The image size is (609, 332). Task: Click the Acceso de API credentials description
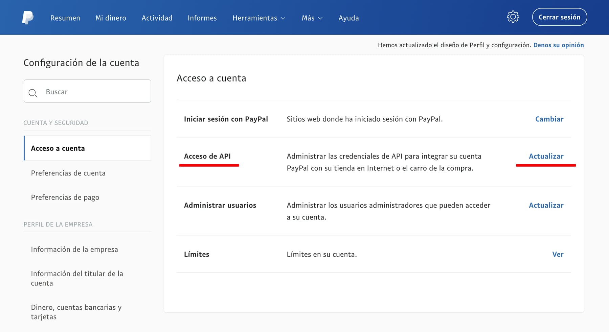(x=384, y=162)
